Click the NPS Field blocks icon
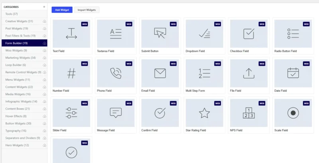 (x=249, y=113)
